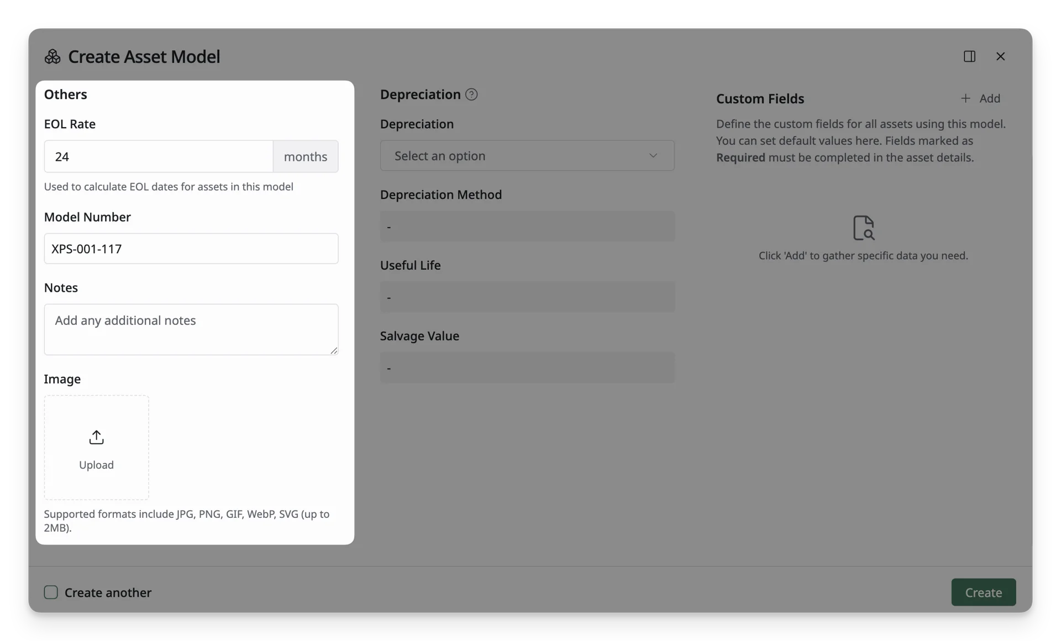
Task: Click the Depreciation Method label
Action: click(x=441, y=195)
